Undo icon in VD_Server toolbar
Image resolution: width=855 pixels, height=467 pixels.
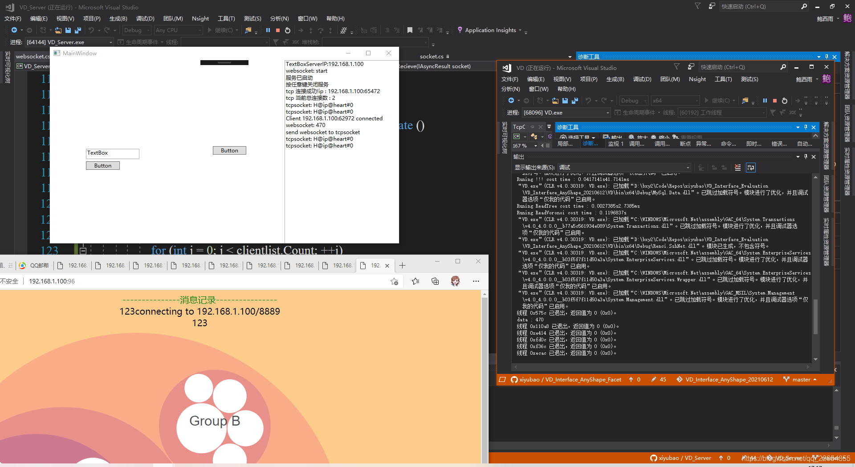(91, 30)
